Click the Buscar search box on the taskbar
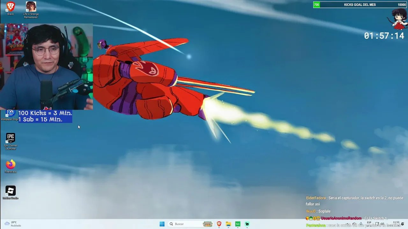The image size is (408, 229). point(190,224)
